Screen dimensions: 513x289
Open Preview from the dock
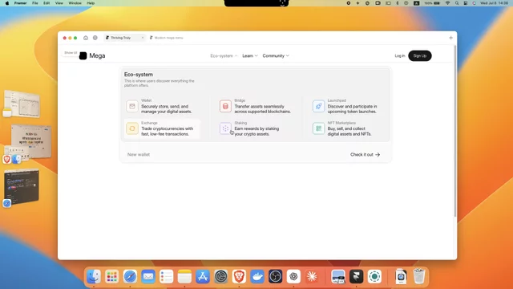[x=338, y=276]
